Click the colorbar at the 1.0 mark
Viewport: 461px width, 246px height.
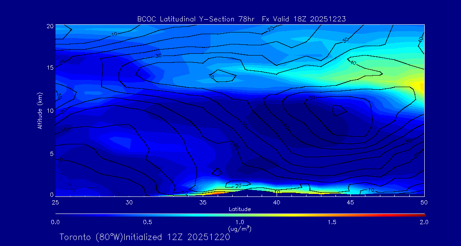(x=240, y=214)
